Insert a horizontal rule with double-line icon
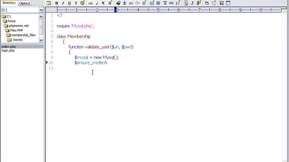Screen dimensions: 289x162 tap(131, 3)
